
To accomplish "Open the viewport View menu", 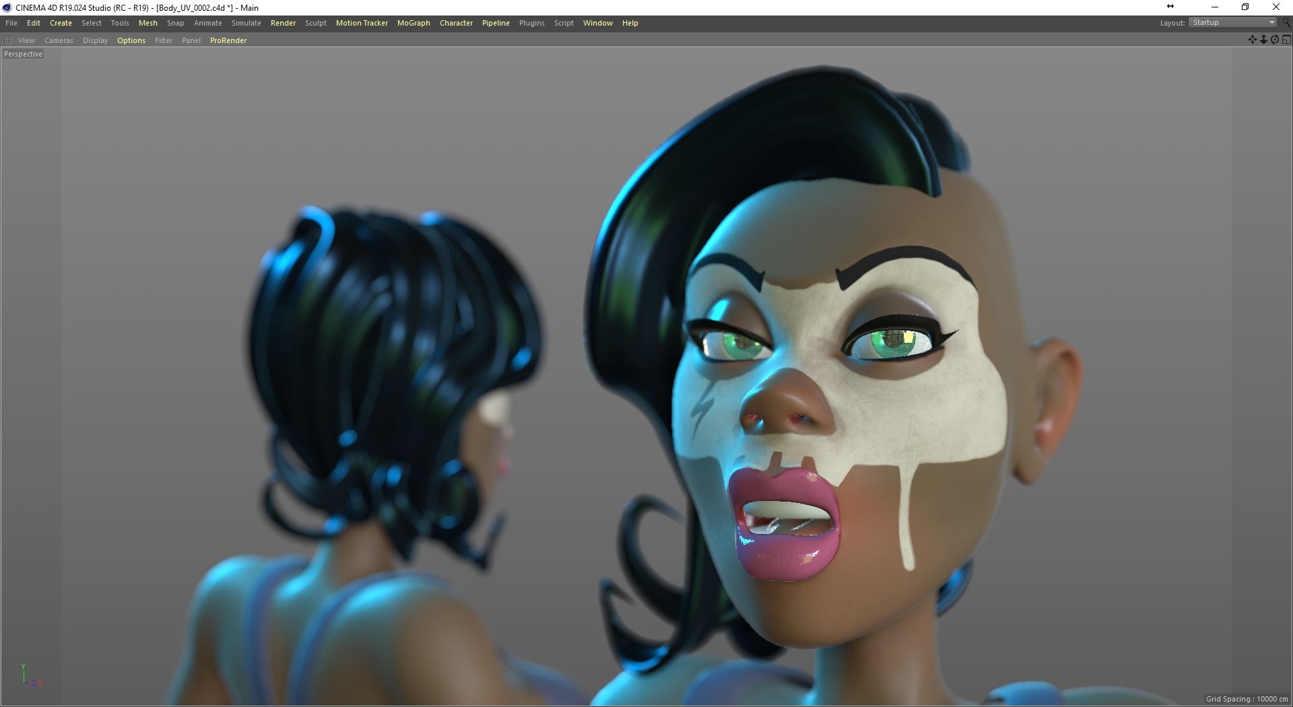I will point(26,40).
